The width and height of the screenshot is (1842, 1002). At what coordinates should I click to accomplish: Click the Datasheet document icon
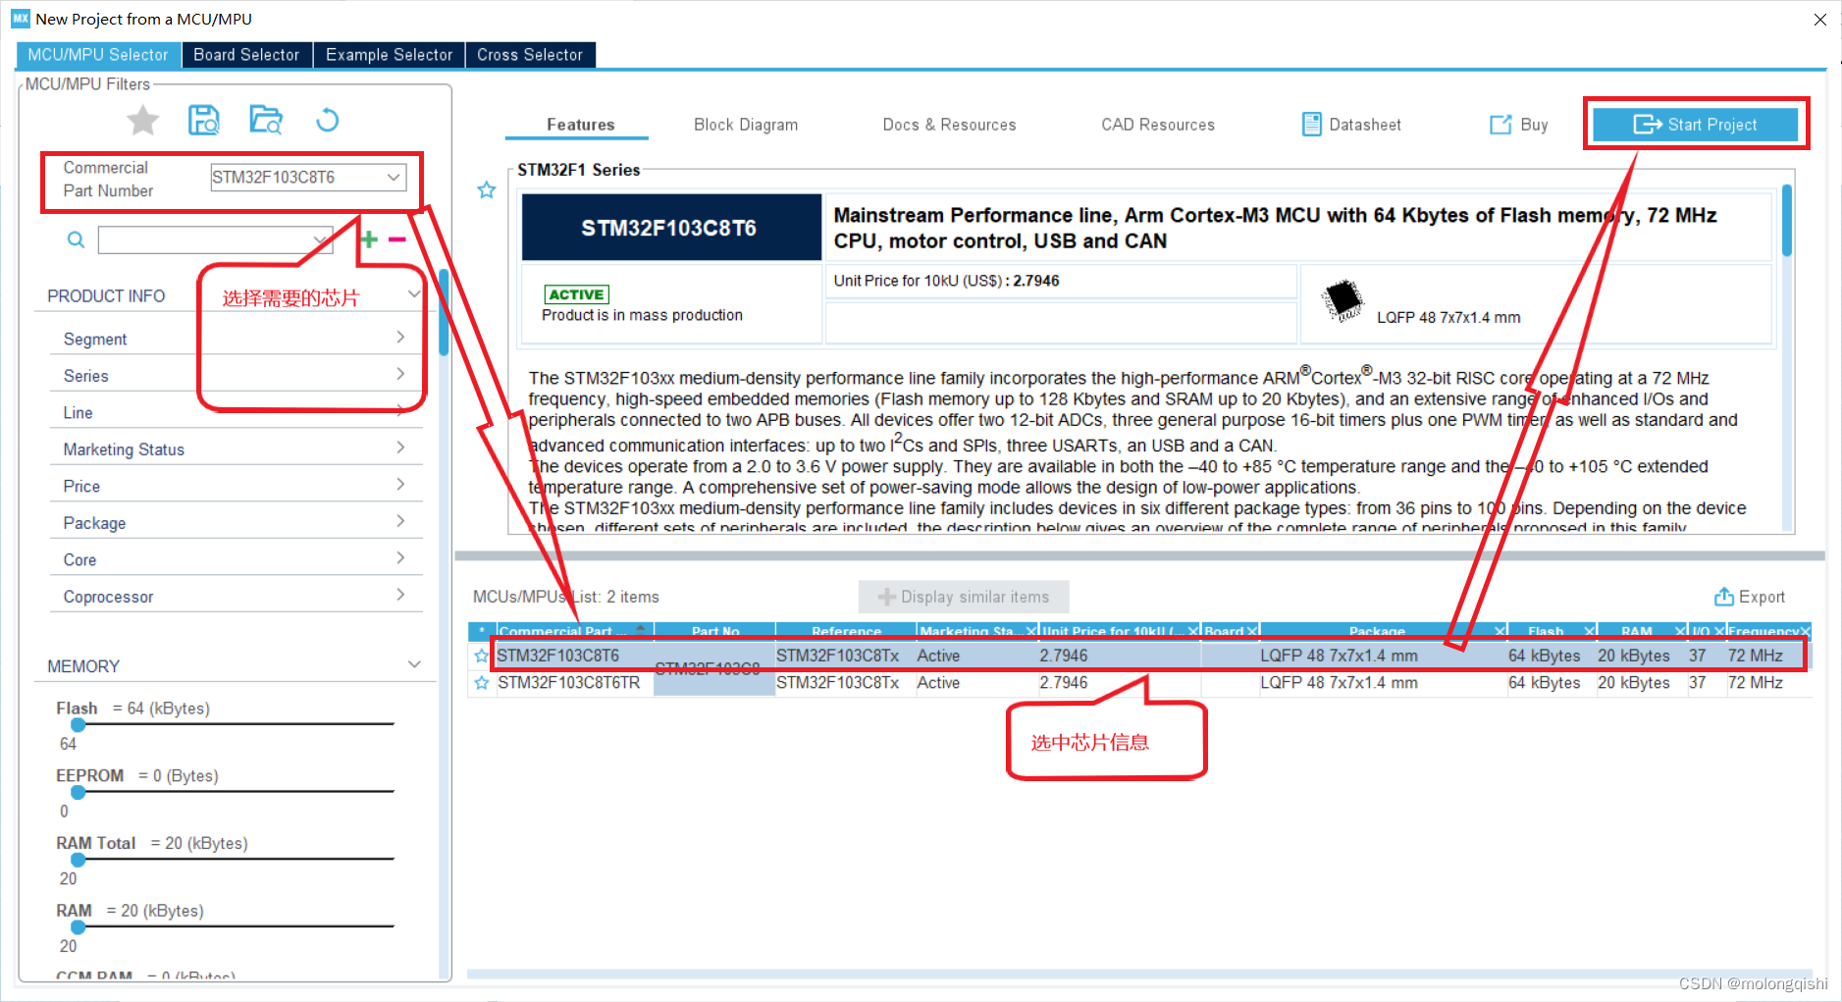[x=1311, y=125]
